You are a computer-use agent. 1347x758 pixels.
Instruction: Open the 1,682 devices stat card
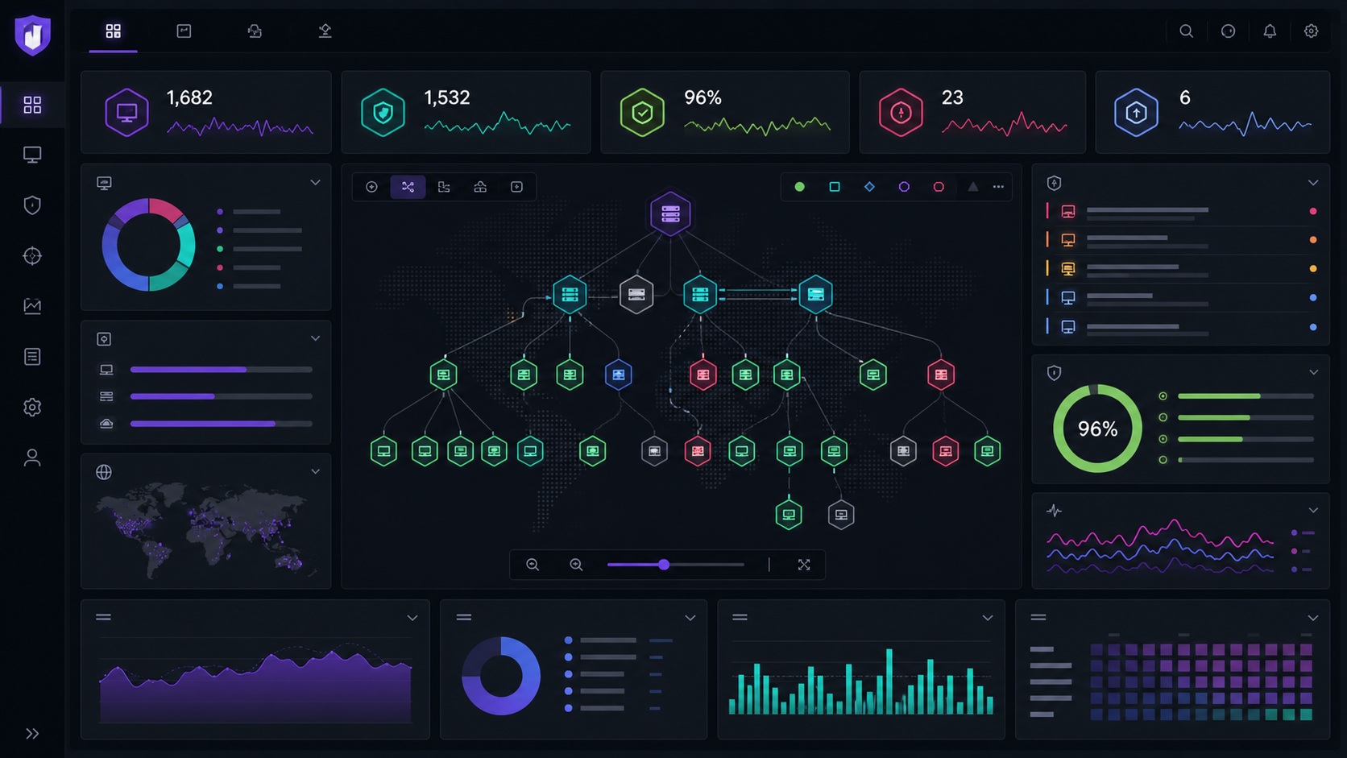tap(206, 112)
